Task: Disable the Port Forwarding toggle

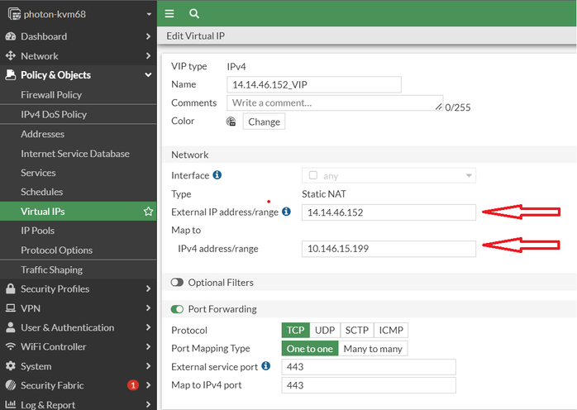Action: pyautogui.click(x=178, y=309)
